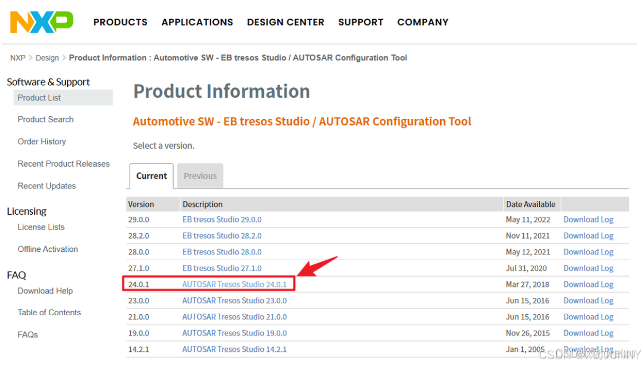
Task: Select date Mar 27, 2018
Action: click(x=528, y=285)
